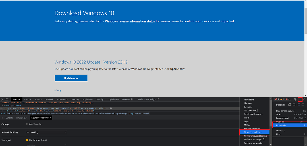Open the Application tab
This screenshot has height=146, width=307.
coord(88,99)
